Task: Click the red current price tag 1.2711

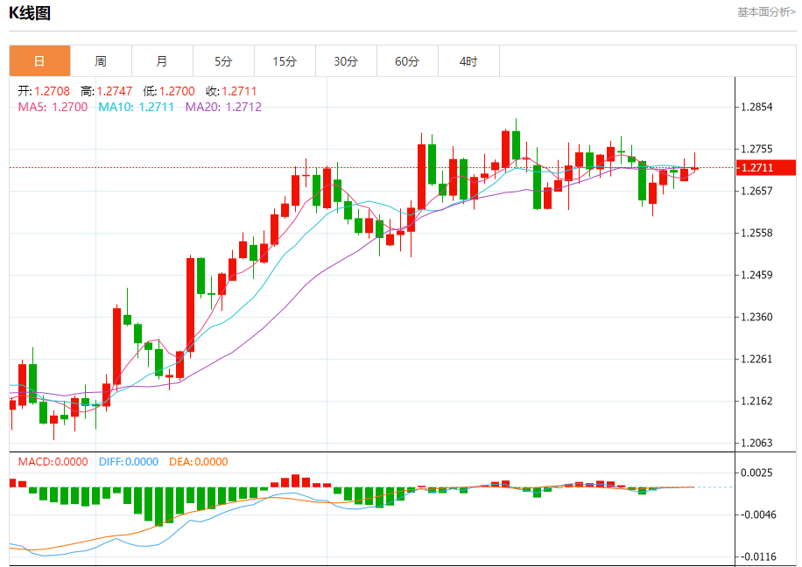Action: click(x=766, y=168)
